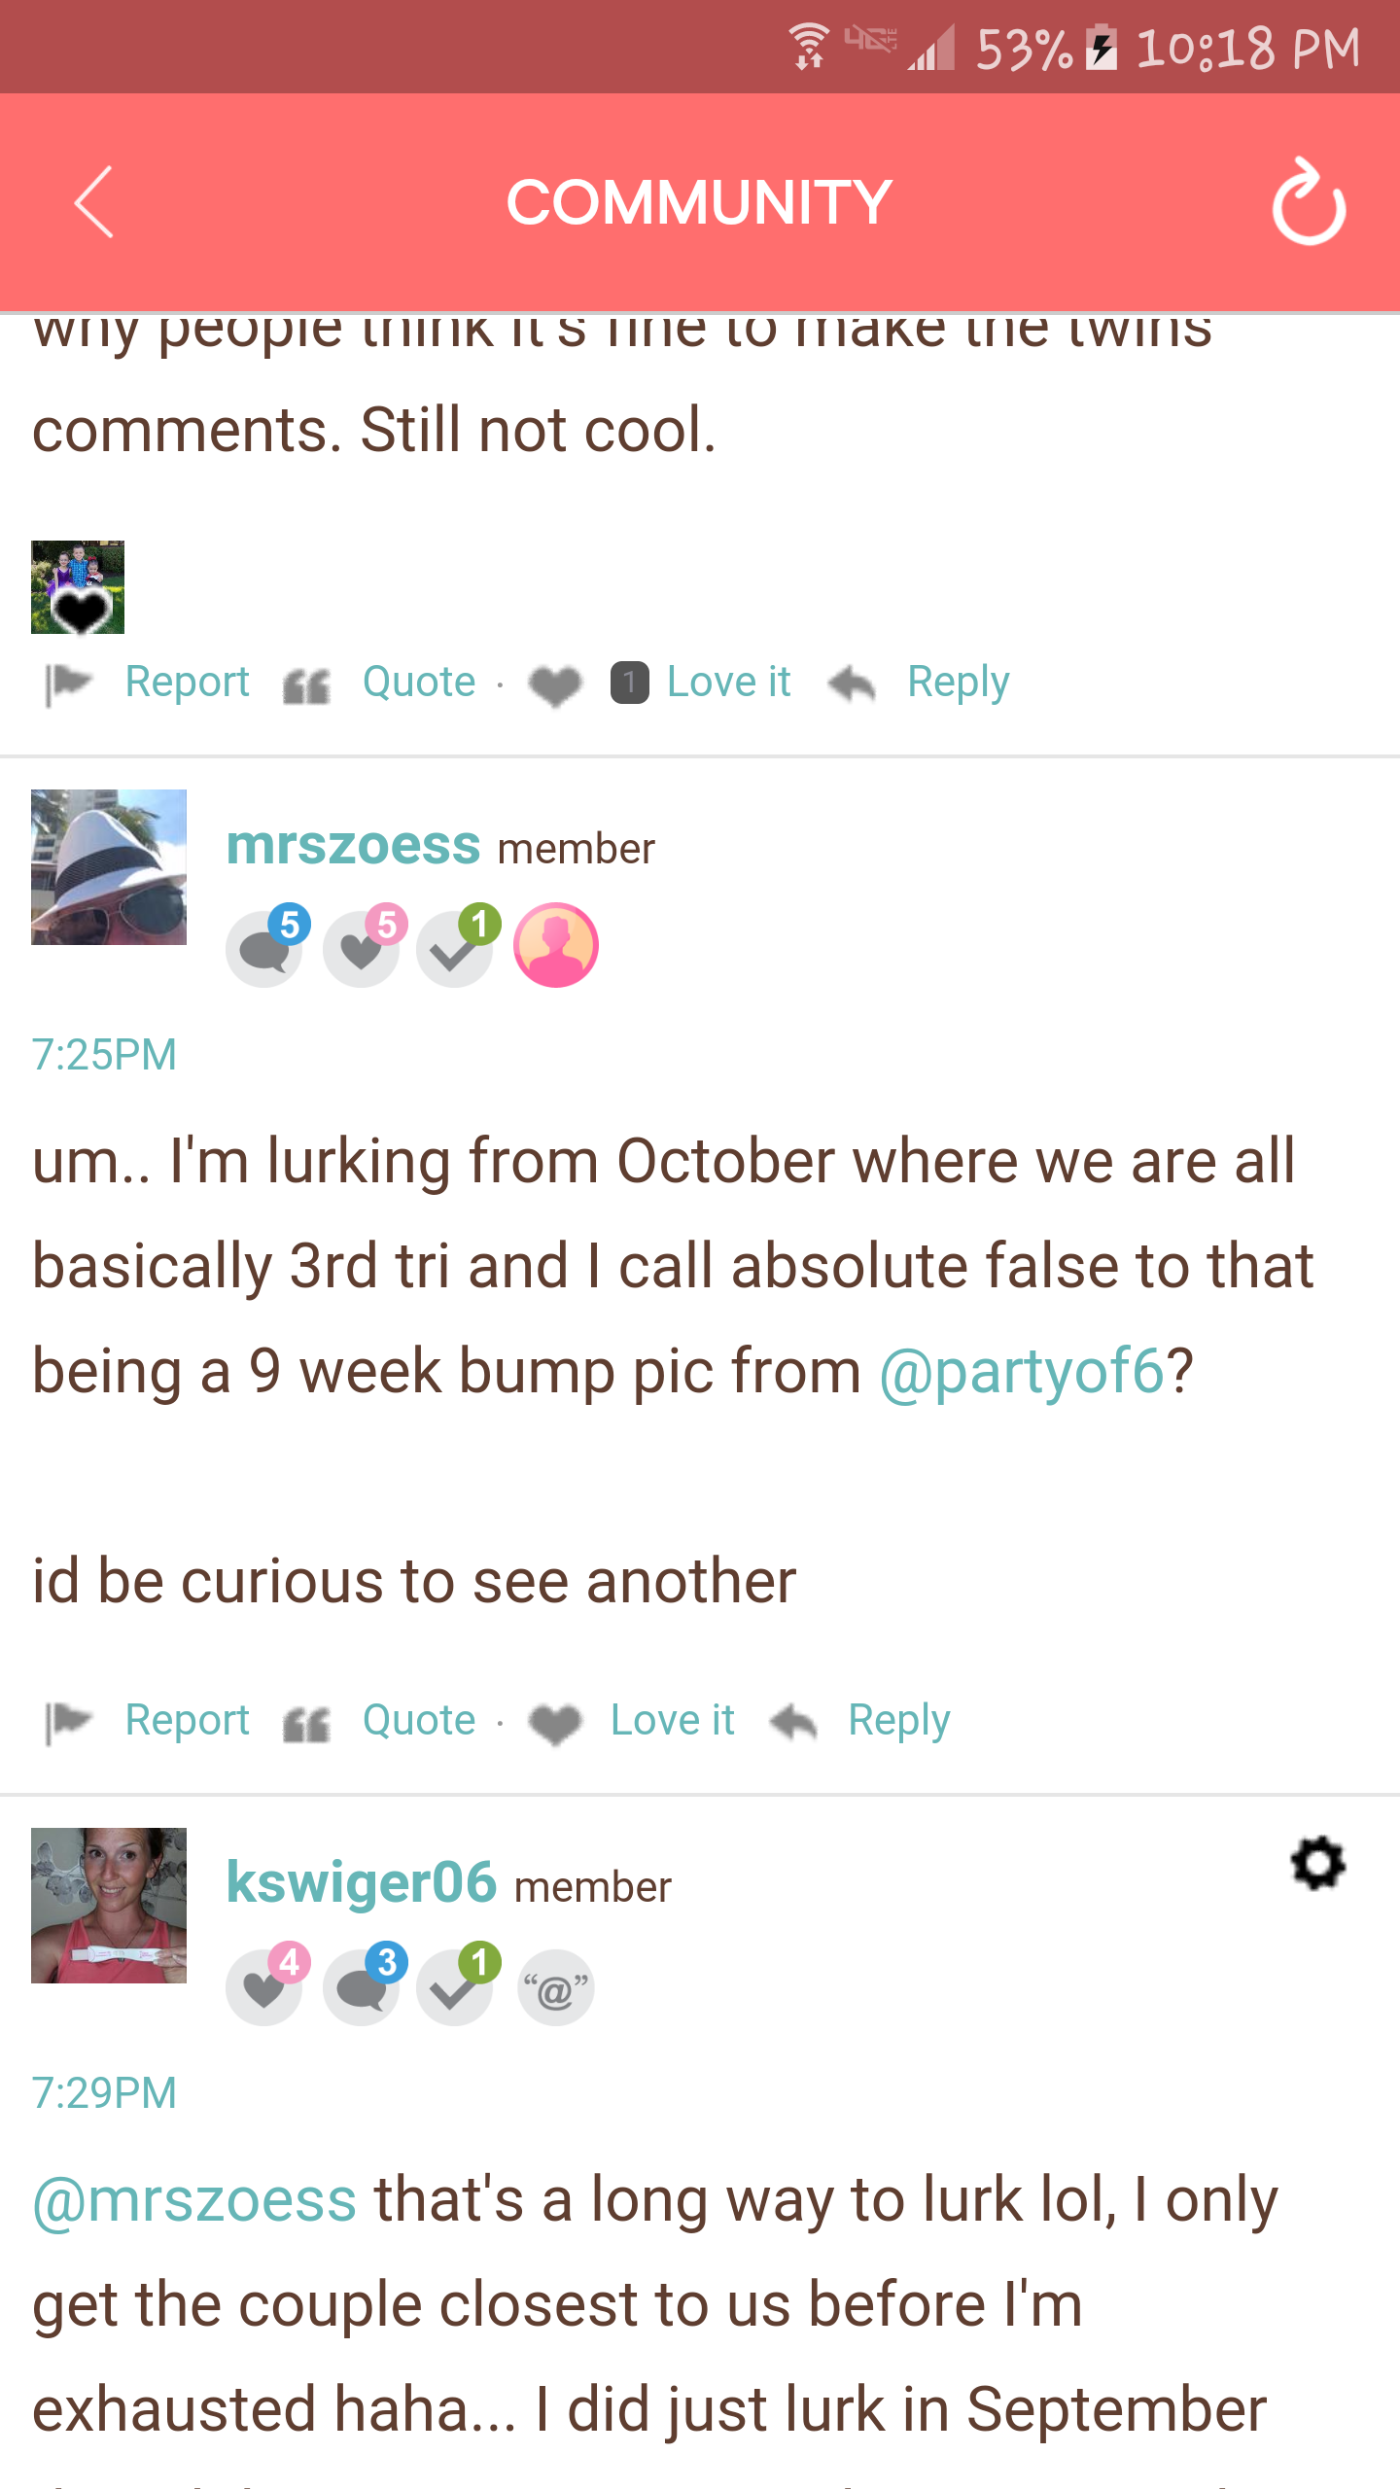Report the top post about twins comments
Screen dimensions: 1400x2489
pyautogui.click(x=188, y=682)
